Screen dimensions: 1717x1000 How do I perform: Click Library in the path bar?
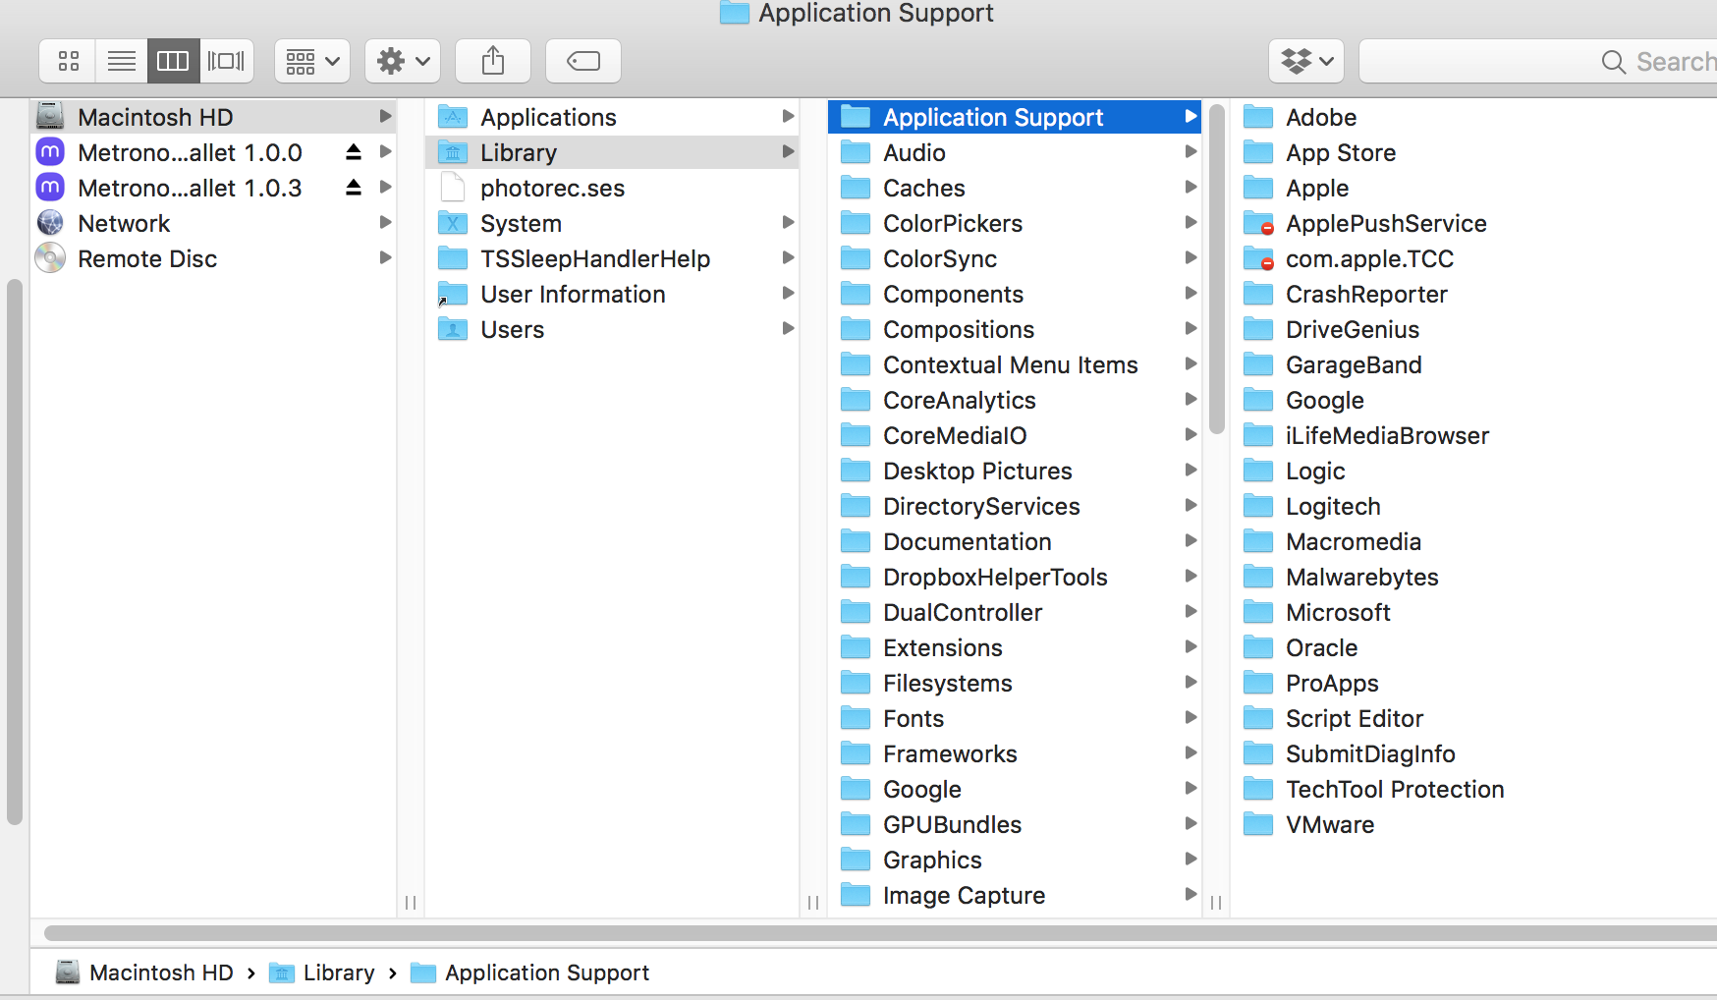(338, 972)
